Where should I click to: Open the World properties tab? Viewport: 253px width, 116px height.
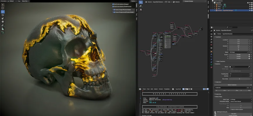211,45
